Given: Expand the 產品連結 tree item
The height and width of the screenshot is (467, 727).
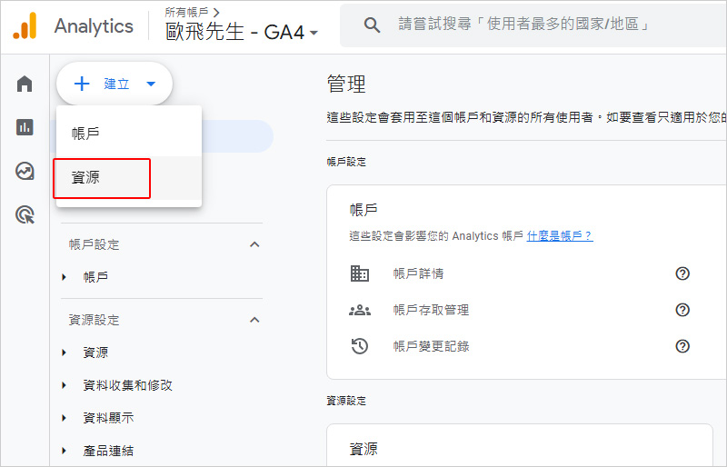Looking at the screenshot, I should click(x=65, y=451).
